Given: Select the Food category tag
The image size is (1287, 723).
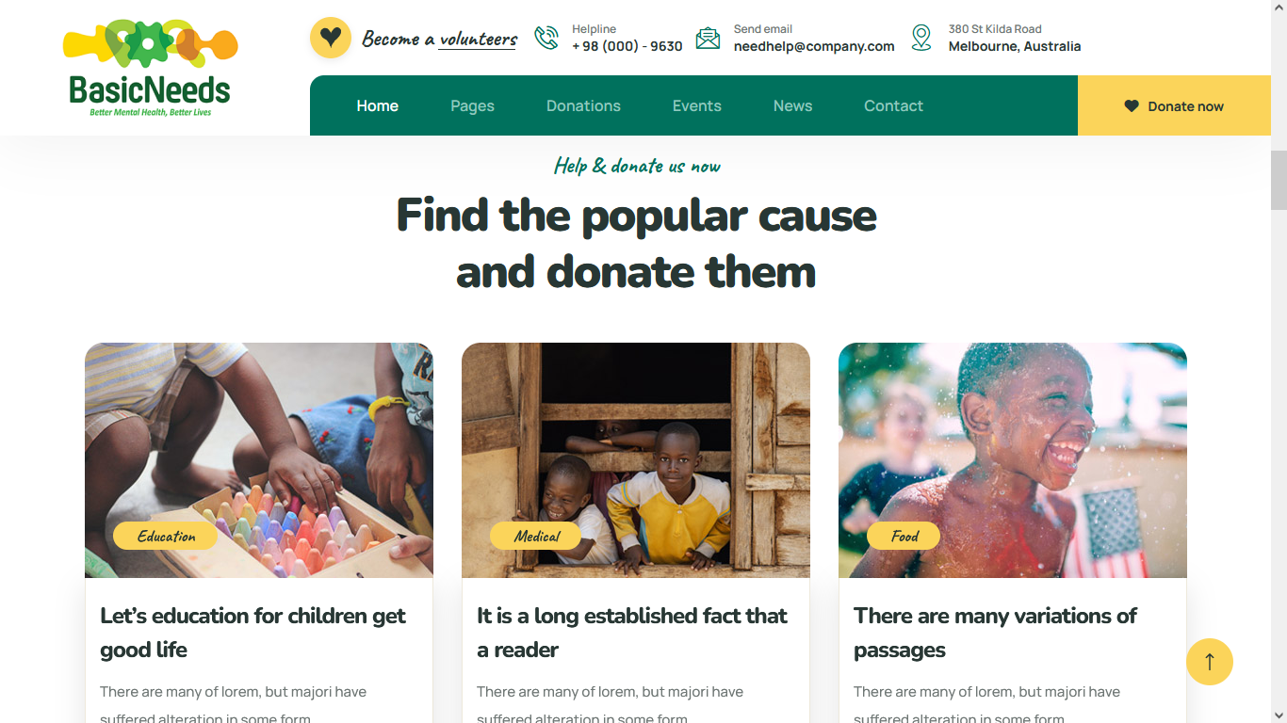Looking at the screenshot, I should tap(904, 536).
